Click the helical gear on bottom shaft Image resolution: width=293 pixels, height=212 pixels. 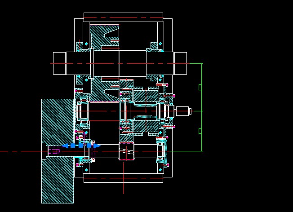point(126,151)
